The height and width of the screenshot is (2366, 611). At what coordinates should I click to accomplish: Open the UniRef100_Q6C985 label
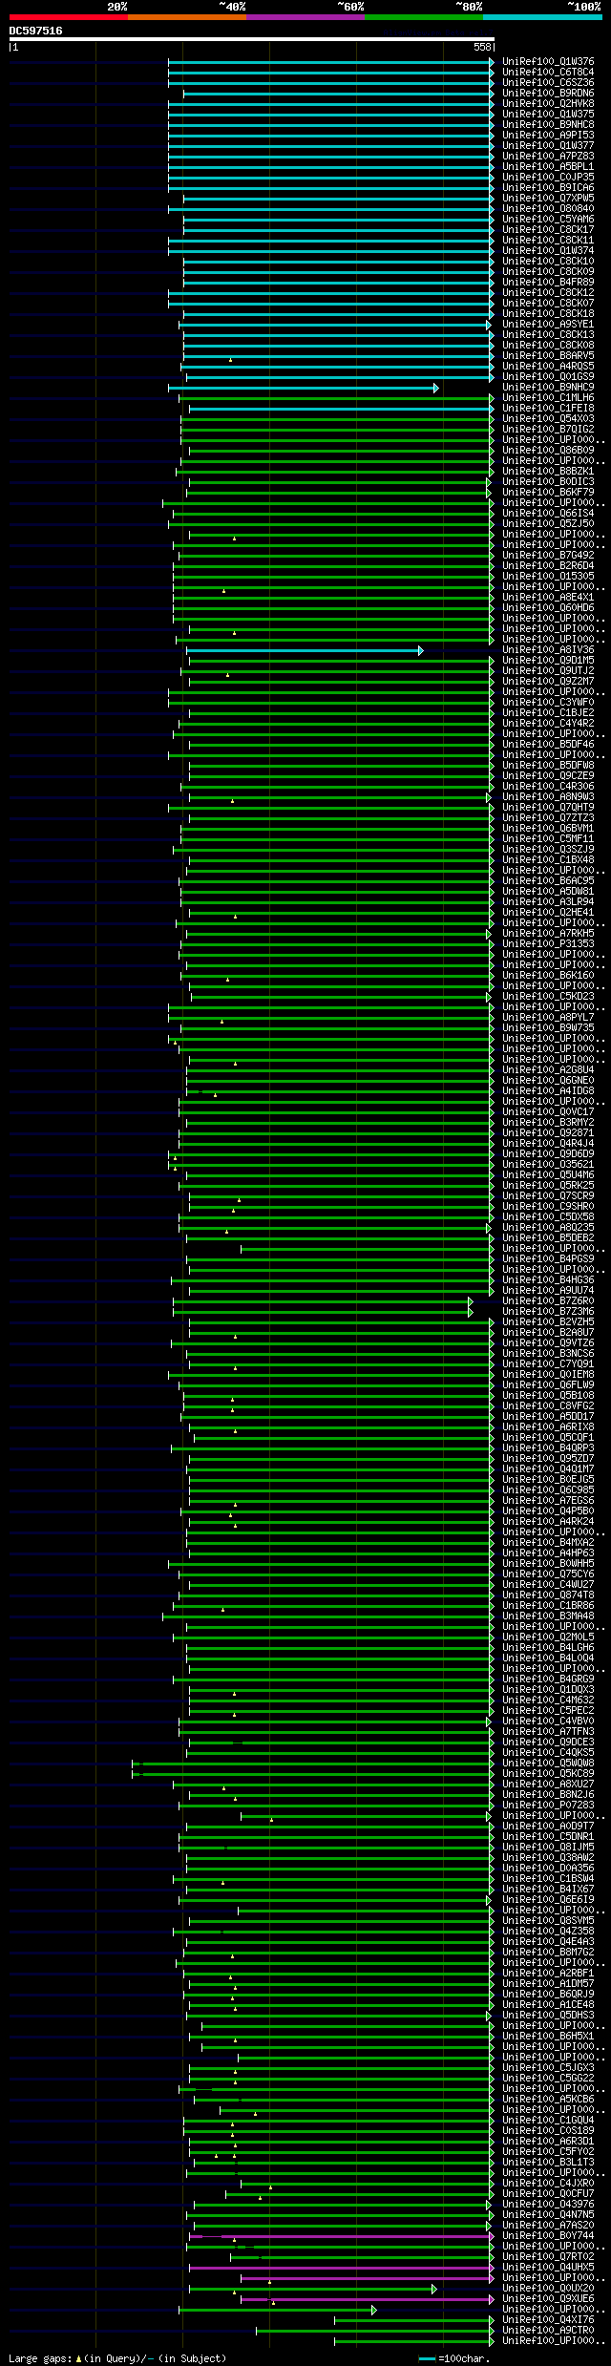pos(548,1489)
